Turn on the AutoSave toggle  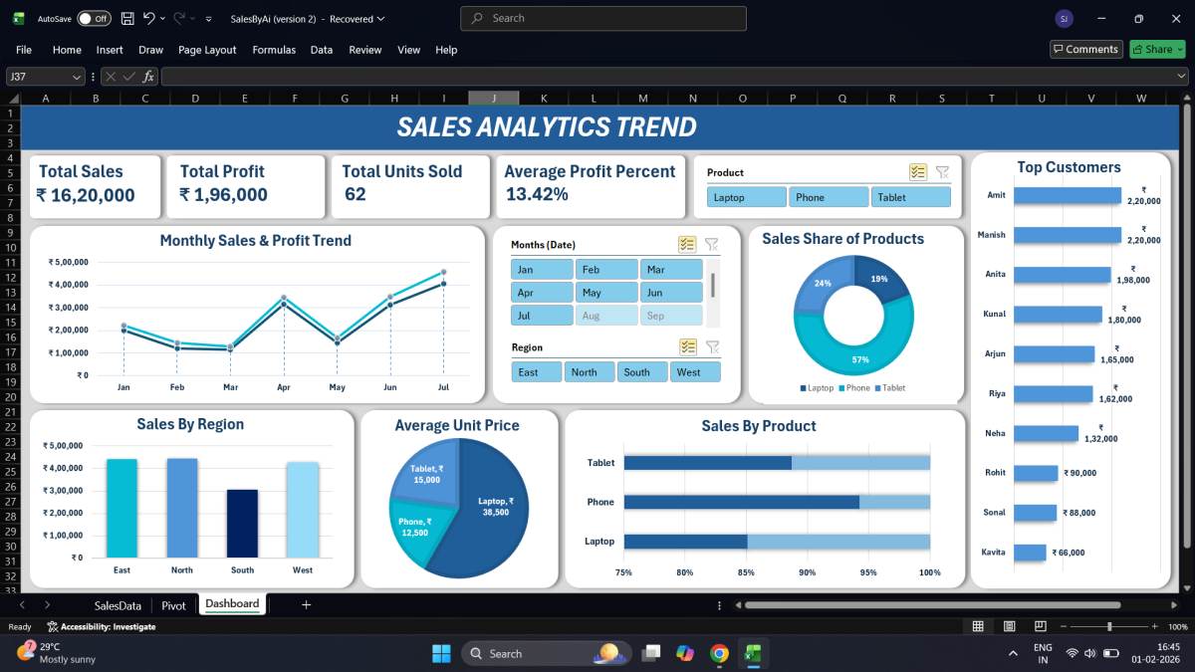coord(94,19)
